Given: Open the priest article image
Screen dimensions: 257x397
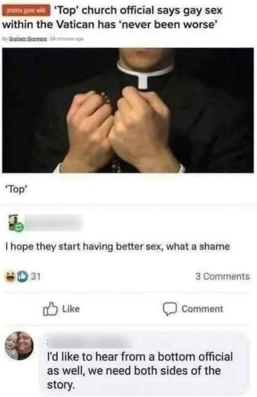Looking at the screenshot, I should tap(128, 110).
